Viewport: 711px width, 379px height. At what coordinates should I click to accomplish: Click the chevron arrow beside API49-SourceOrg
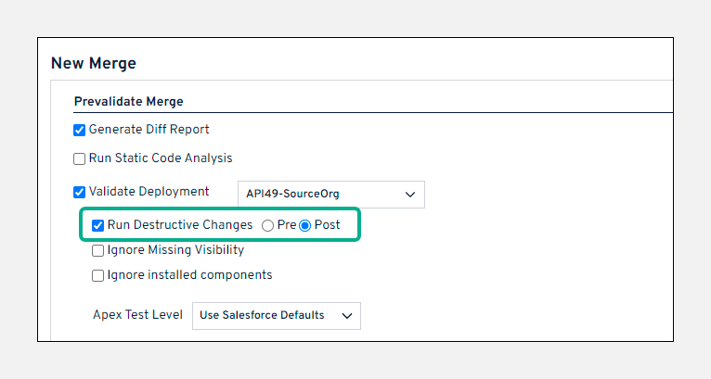410,195
